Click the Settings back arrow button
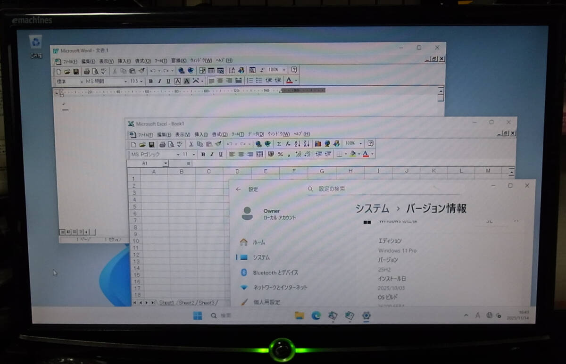The height and width of the screenshot is (364, 566). 238,190
